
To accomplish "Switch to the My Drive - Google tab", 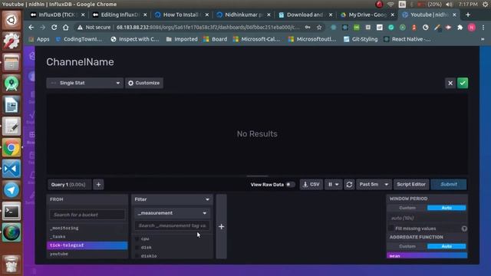I will [x=367, y=15].
